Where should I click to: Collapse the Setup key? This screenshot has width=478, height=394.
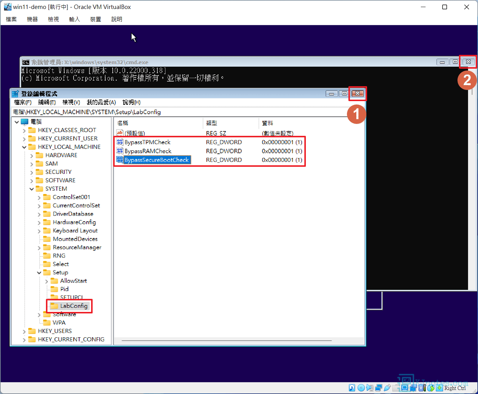click(39, 272)
